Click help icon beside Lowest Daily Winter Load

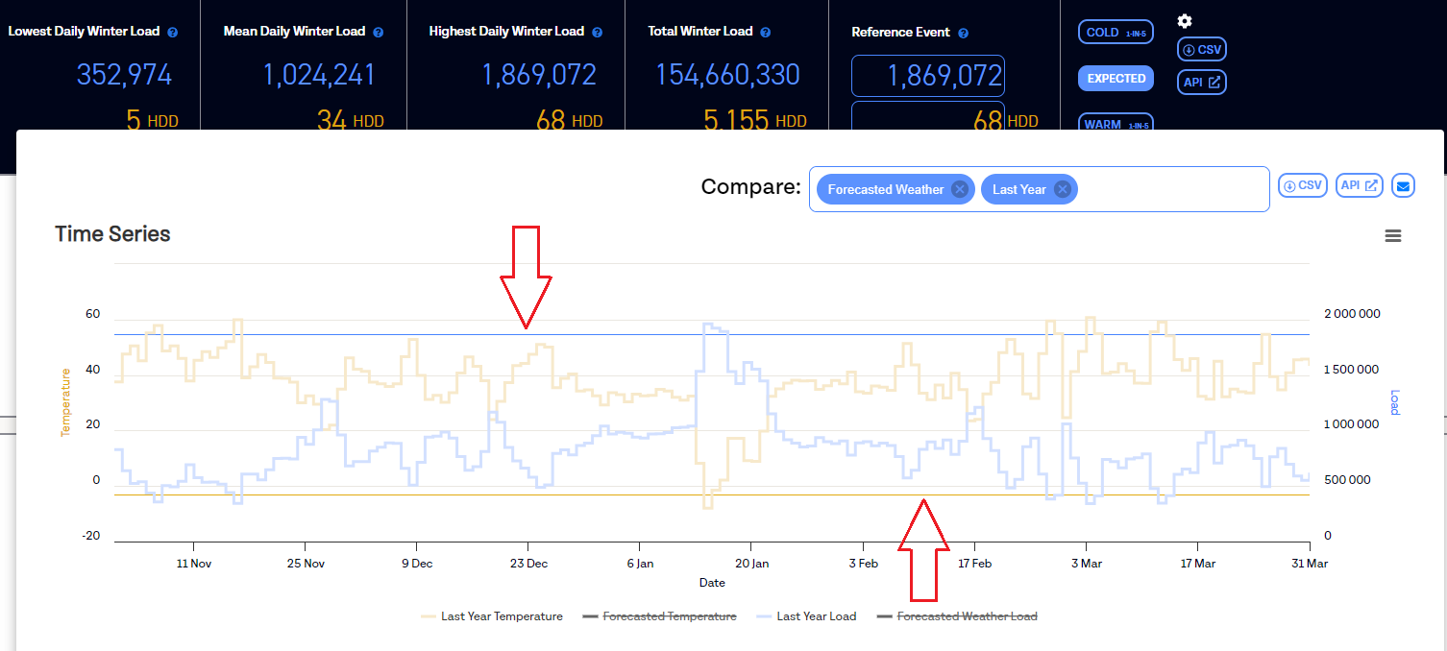pyautogui.click(x=173, y=32)
